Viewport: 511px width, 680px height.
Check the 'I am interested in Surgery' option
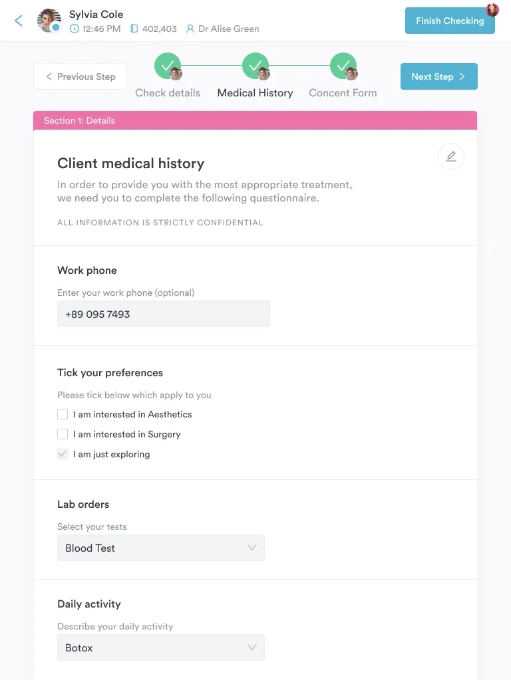pyautogui.click(x=62, y=434)
